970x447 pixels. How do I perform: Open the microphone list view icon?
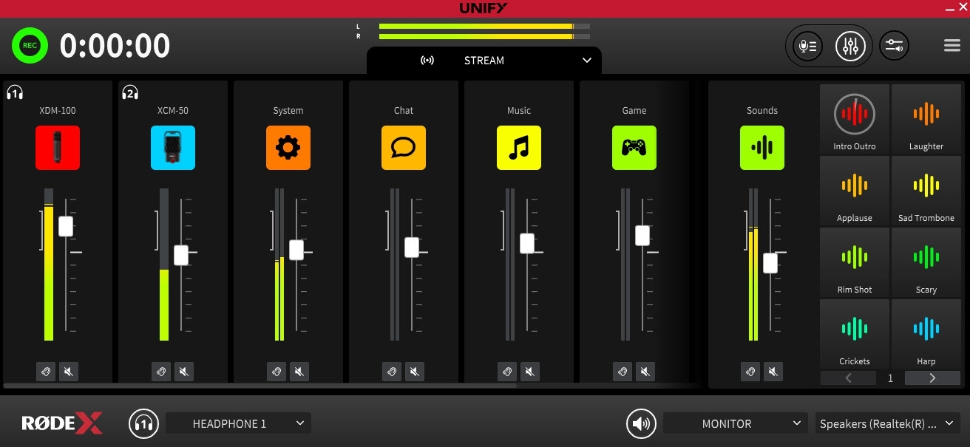[807, 47]
